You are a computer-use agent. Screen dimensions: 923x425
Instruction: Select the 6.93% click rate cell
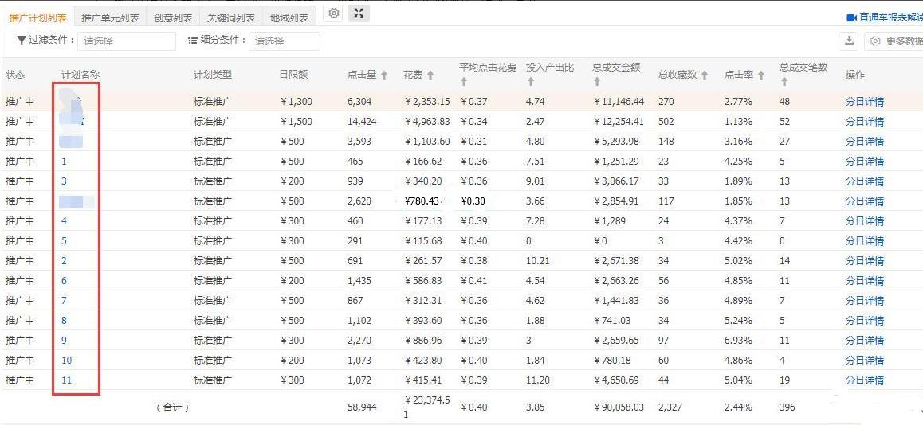(738, 341)
